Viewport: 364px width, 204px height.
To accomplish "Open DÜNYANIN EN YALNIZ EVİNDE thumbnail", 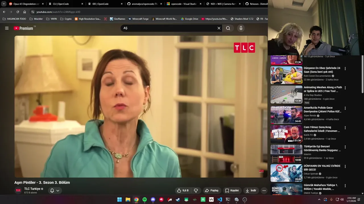I will (x=286, y=173).
